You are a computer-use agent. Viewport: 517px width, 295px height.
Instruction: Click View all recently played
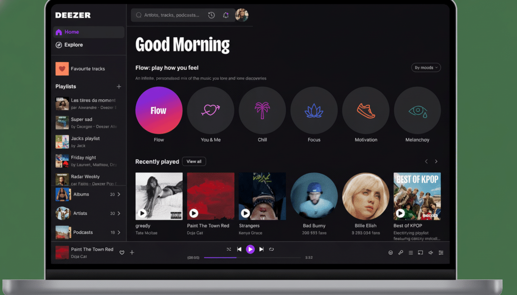click(x=194, y=161)
